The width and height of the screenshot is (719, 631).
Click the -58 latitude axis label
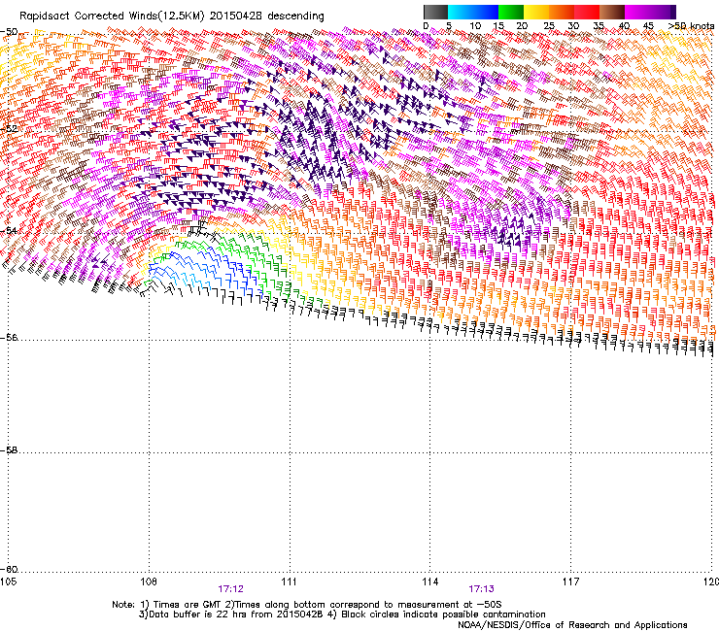click(9, 450)
